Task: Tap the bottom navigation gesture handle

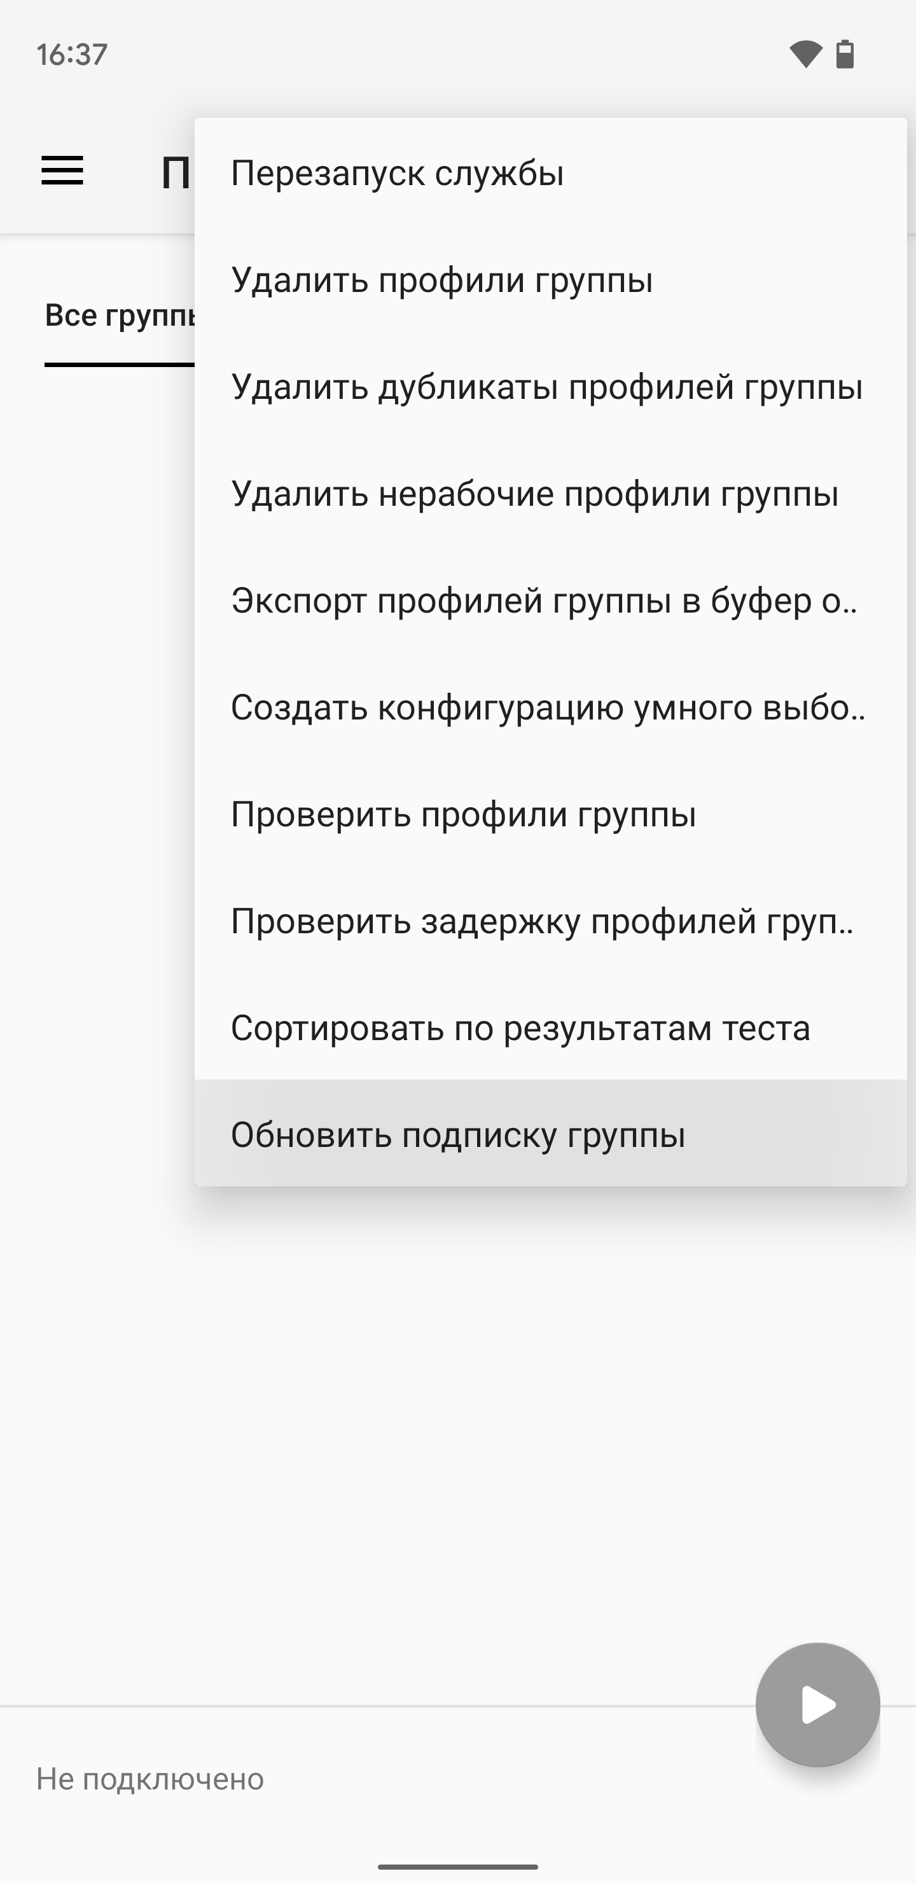Action: click(457, 1866)
